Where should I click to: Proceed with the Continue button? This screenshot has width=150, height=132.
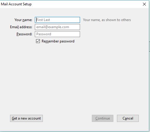(102, 118)
